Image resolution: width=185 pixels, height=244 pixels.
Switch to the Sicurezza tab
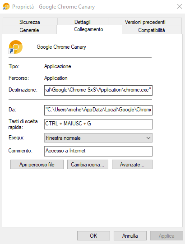[x=30, y=22]
